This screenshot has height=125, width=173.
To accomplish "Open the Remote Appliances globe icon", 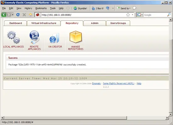I will click(34, 37).
